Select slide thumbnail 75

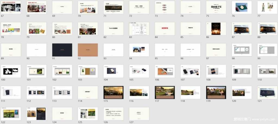[x=216, y=7]
